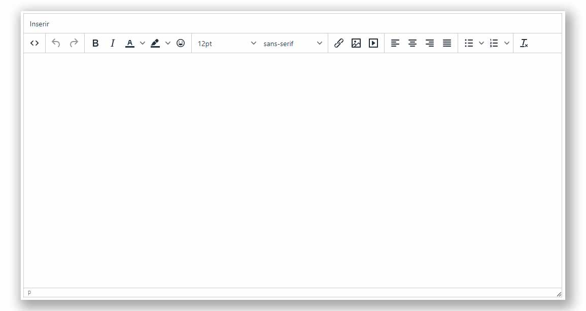Image resolution: width=586 pixels, height=311 pixels.
Task: Click the editor resize handle
Action: tap(559, 294)
